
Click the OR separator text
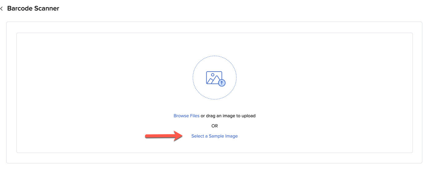pos(215,126)
